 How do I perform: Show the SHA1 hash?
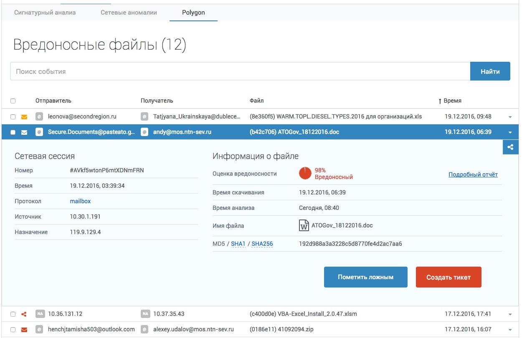[238, 244]
